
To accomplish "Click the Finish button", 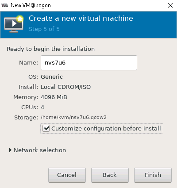I will 153,175.
